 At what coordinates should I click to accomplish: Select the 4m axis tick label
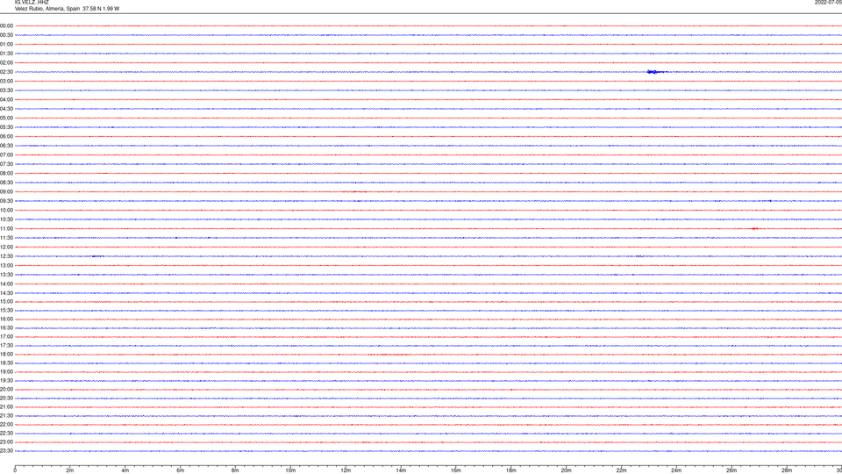(x=125, y=470)
